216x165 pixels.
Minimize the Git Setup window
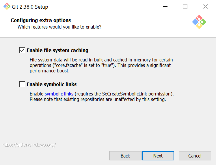[165, 7]
